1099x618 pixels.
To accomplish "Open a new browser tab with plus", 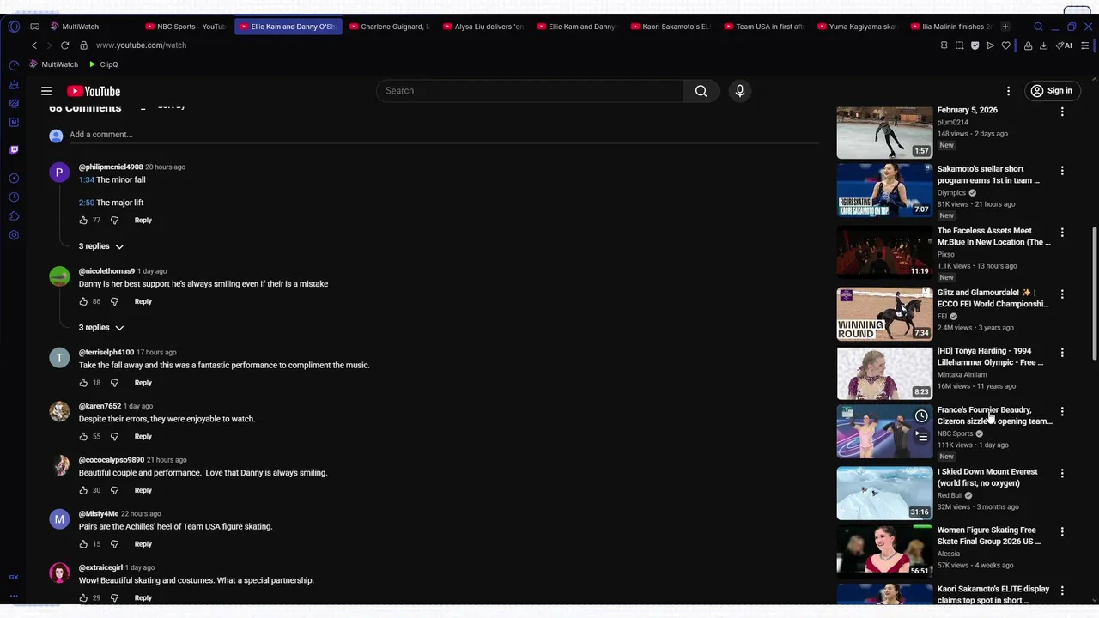I will (1005, 27).
